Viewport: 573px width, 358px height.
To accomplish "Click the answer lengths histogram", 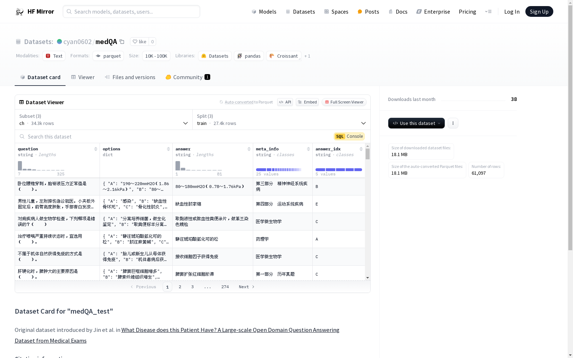I will click(x=199, y=166).
